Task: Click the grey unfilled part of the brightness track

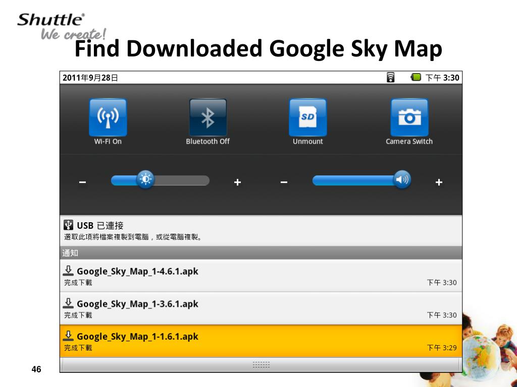Action: pos(182,180)
